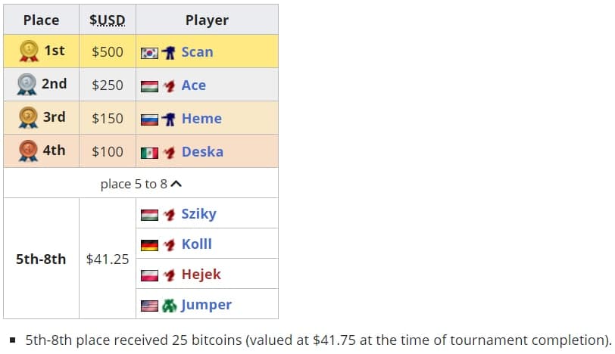
Task: Click the Russia flag beside Heme
Action: coord(149,120)
